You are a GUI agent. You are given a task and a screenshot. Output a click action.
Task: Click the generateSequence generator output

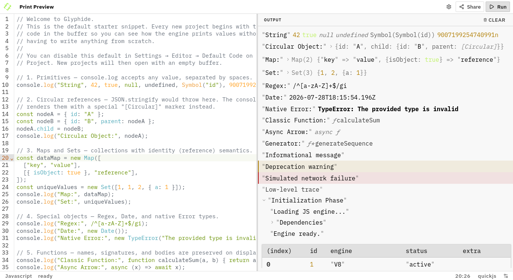pos(340,143)
